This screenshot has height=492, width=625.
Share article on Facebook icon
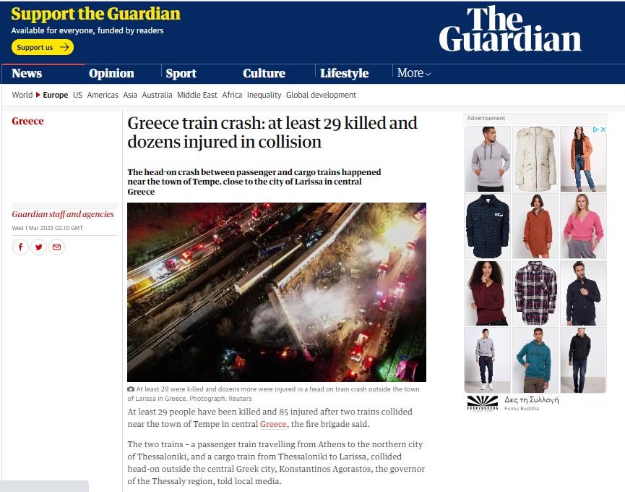point(20,247)
